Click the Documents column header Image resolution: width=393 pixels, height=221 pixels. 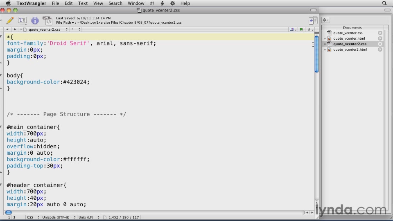[352, 27]
